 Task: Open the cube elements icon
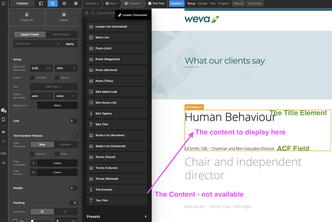click(x=76, y=3)
